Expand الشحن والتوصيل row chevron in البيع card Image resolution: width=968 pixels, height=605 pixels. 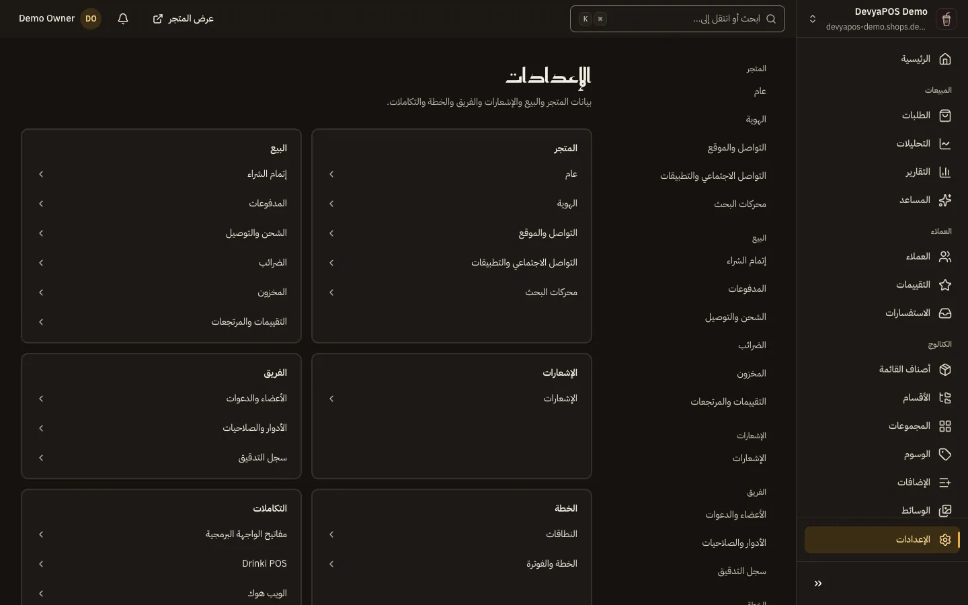click(41, 233)
